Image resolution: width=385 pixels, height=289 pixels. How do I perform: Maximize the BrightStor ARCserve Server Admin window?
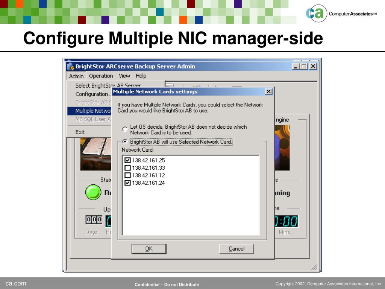[304, 66]
